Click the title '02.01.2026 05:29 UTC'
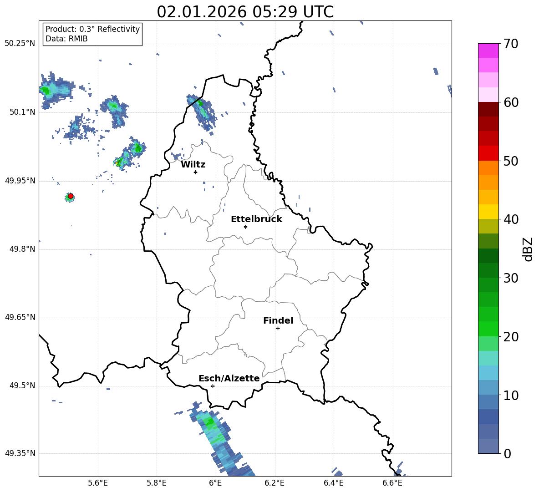The height and width of the screenshot is (492, 539). (245, 12)
